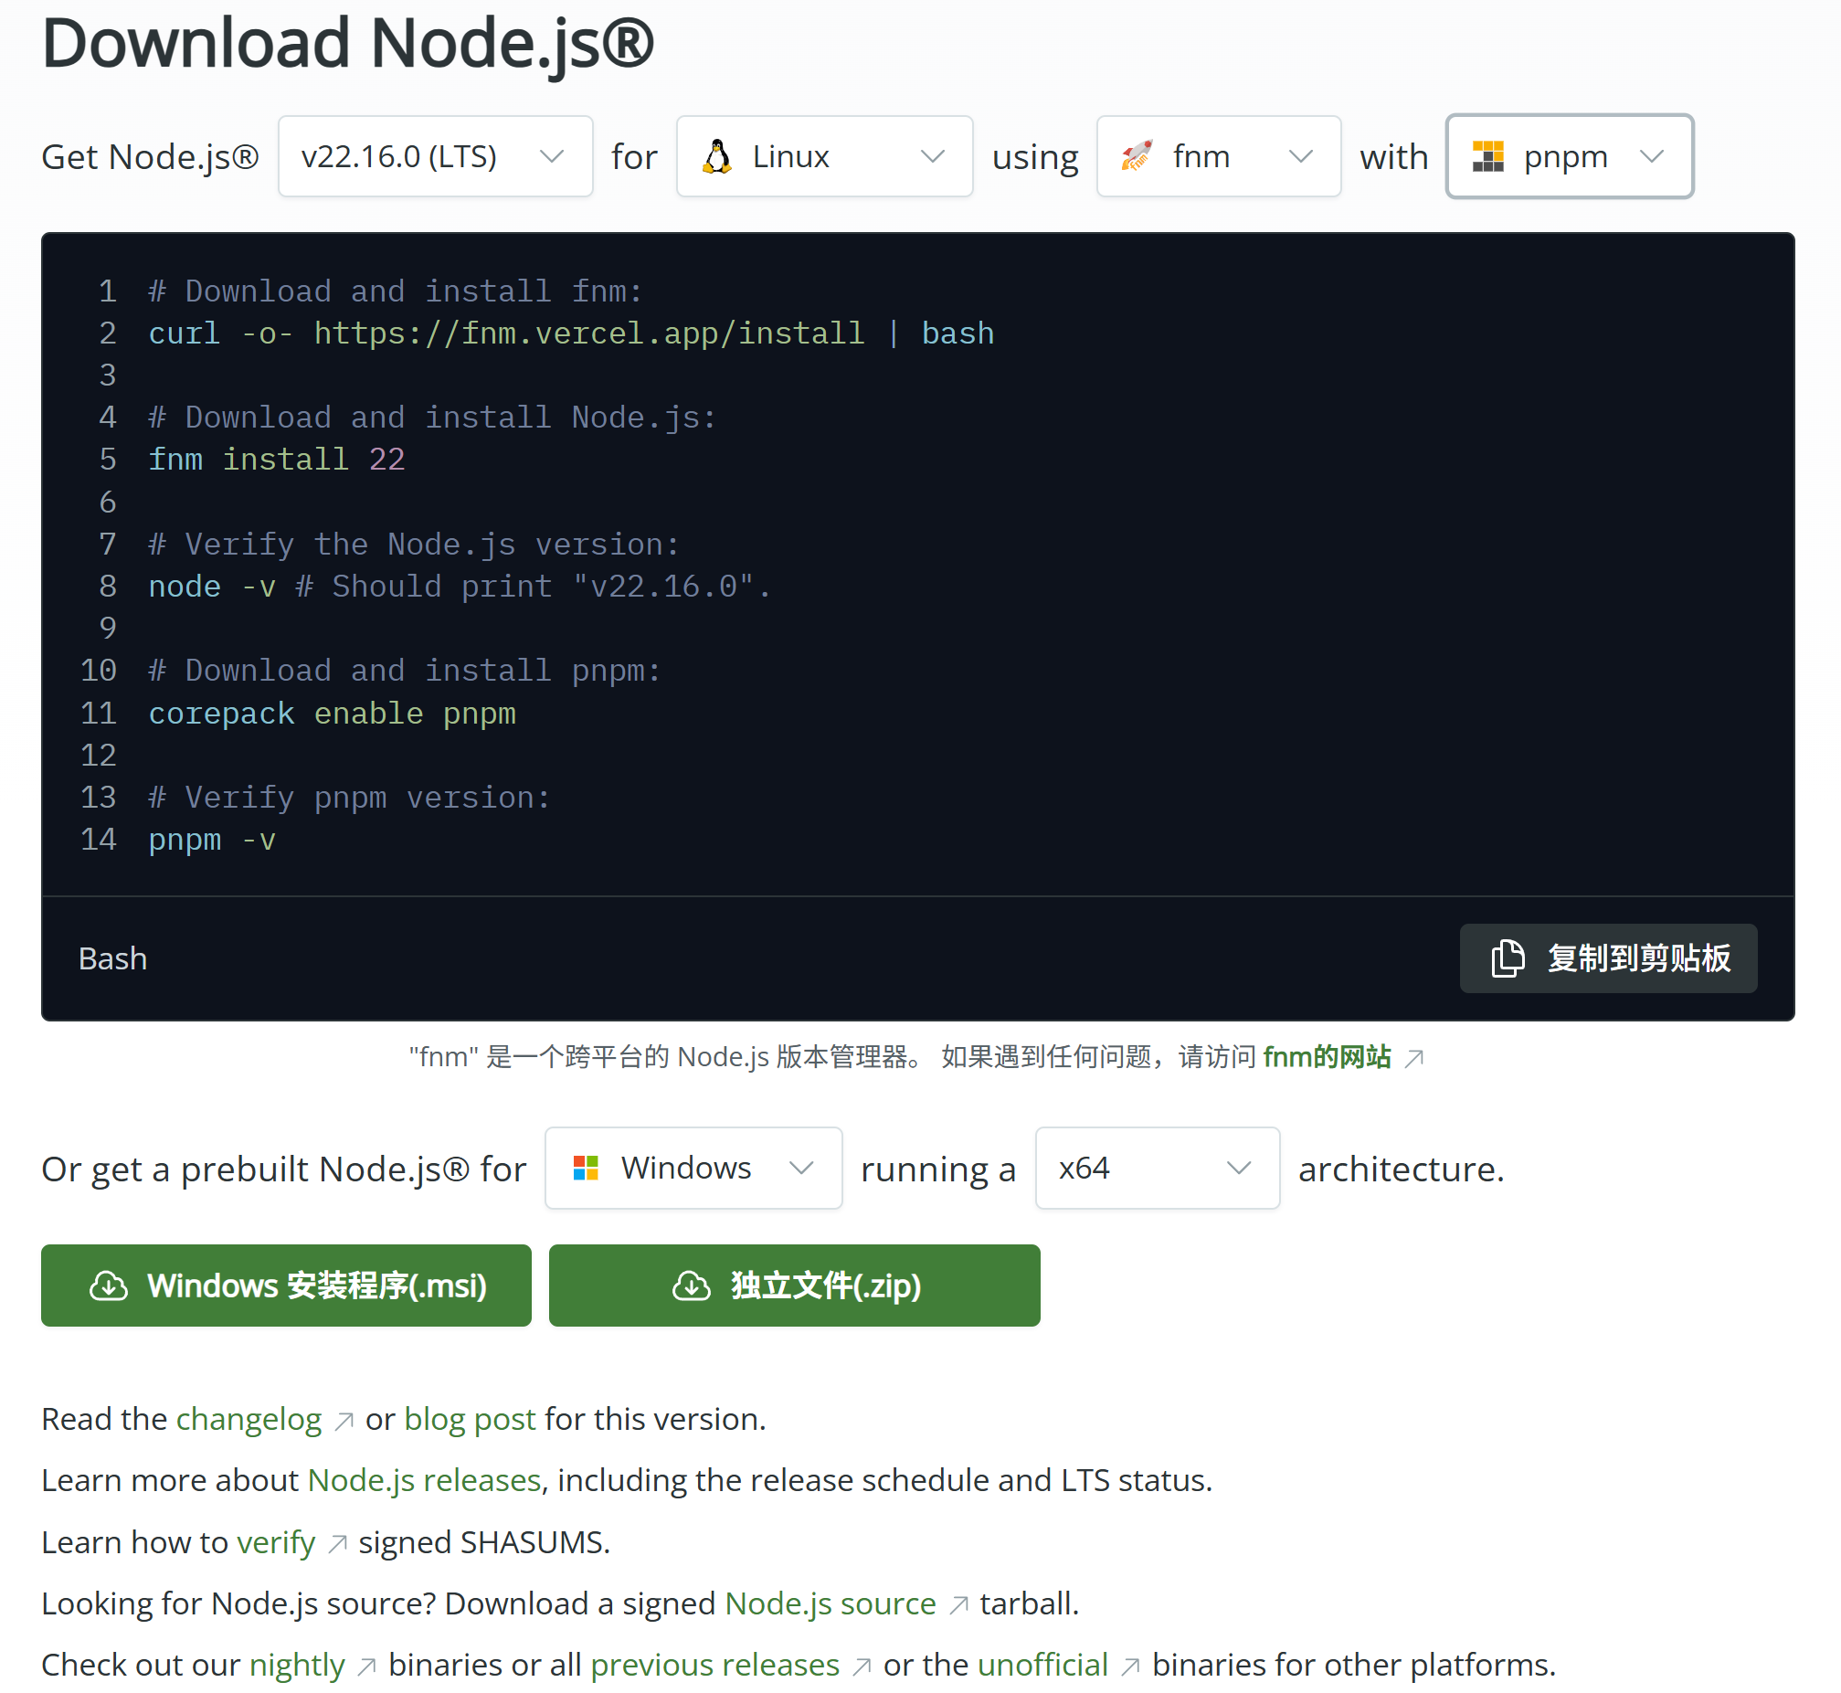Open the previous releases link

click(714, 1665)
